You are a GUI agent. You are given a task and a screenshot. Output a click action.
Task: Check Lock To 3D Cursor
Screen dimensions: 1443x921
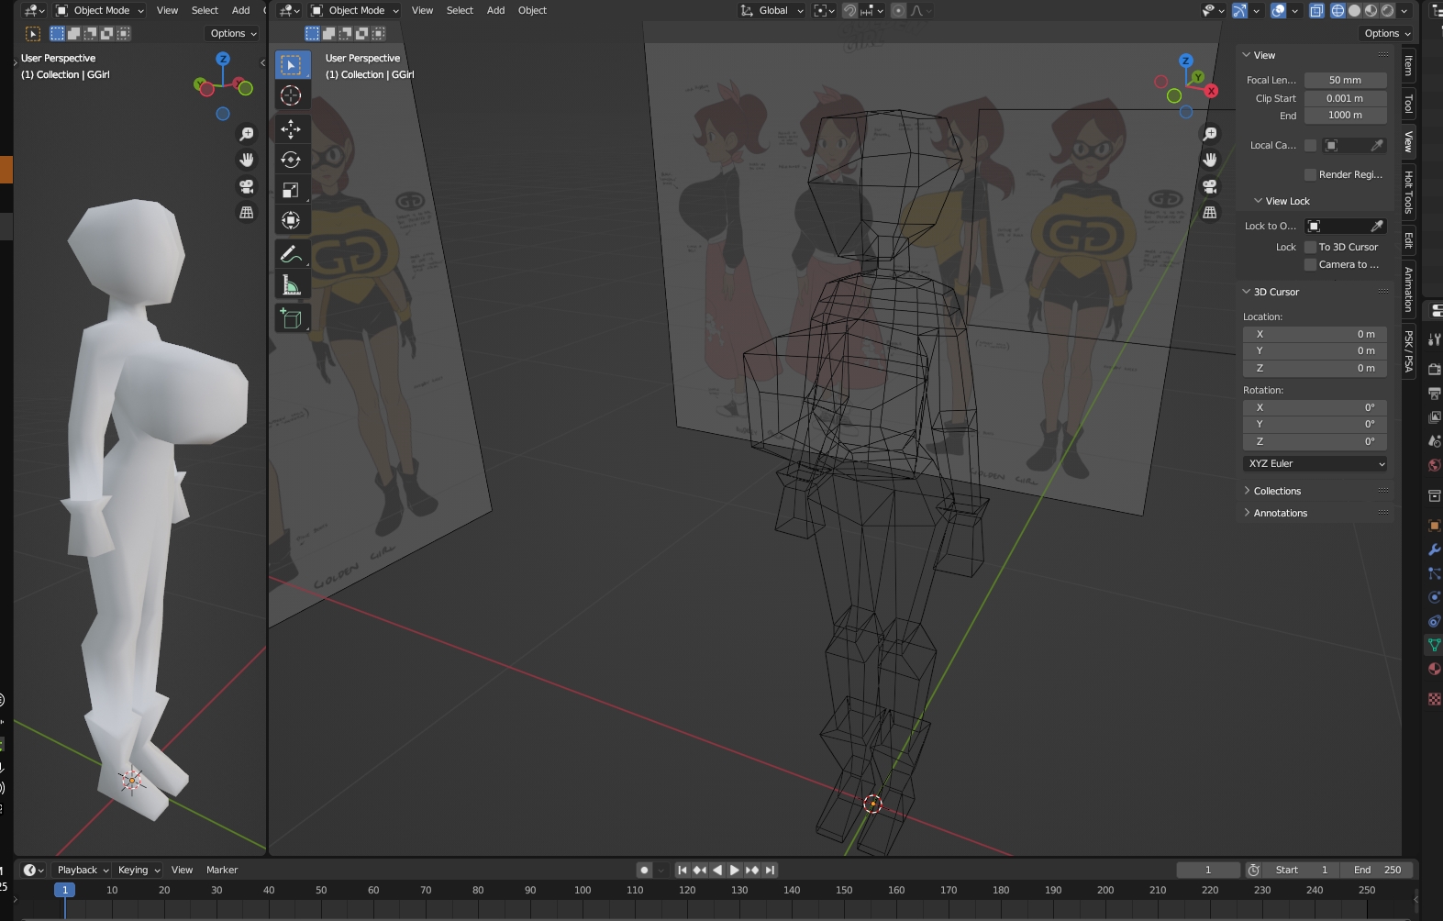click(x=1310, y=247)
